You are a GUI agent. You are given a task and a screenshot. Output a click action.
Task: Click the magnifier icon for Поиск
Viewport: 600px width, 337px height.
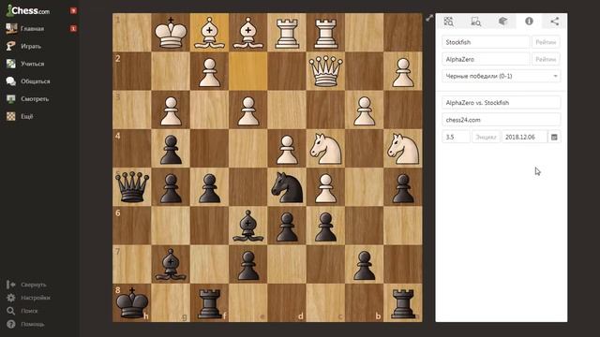pos(10,311)
